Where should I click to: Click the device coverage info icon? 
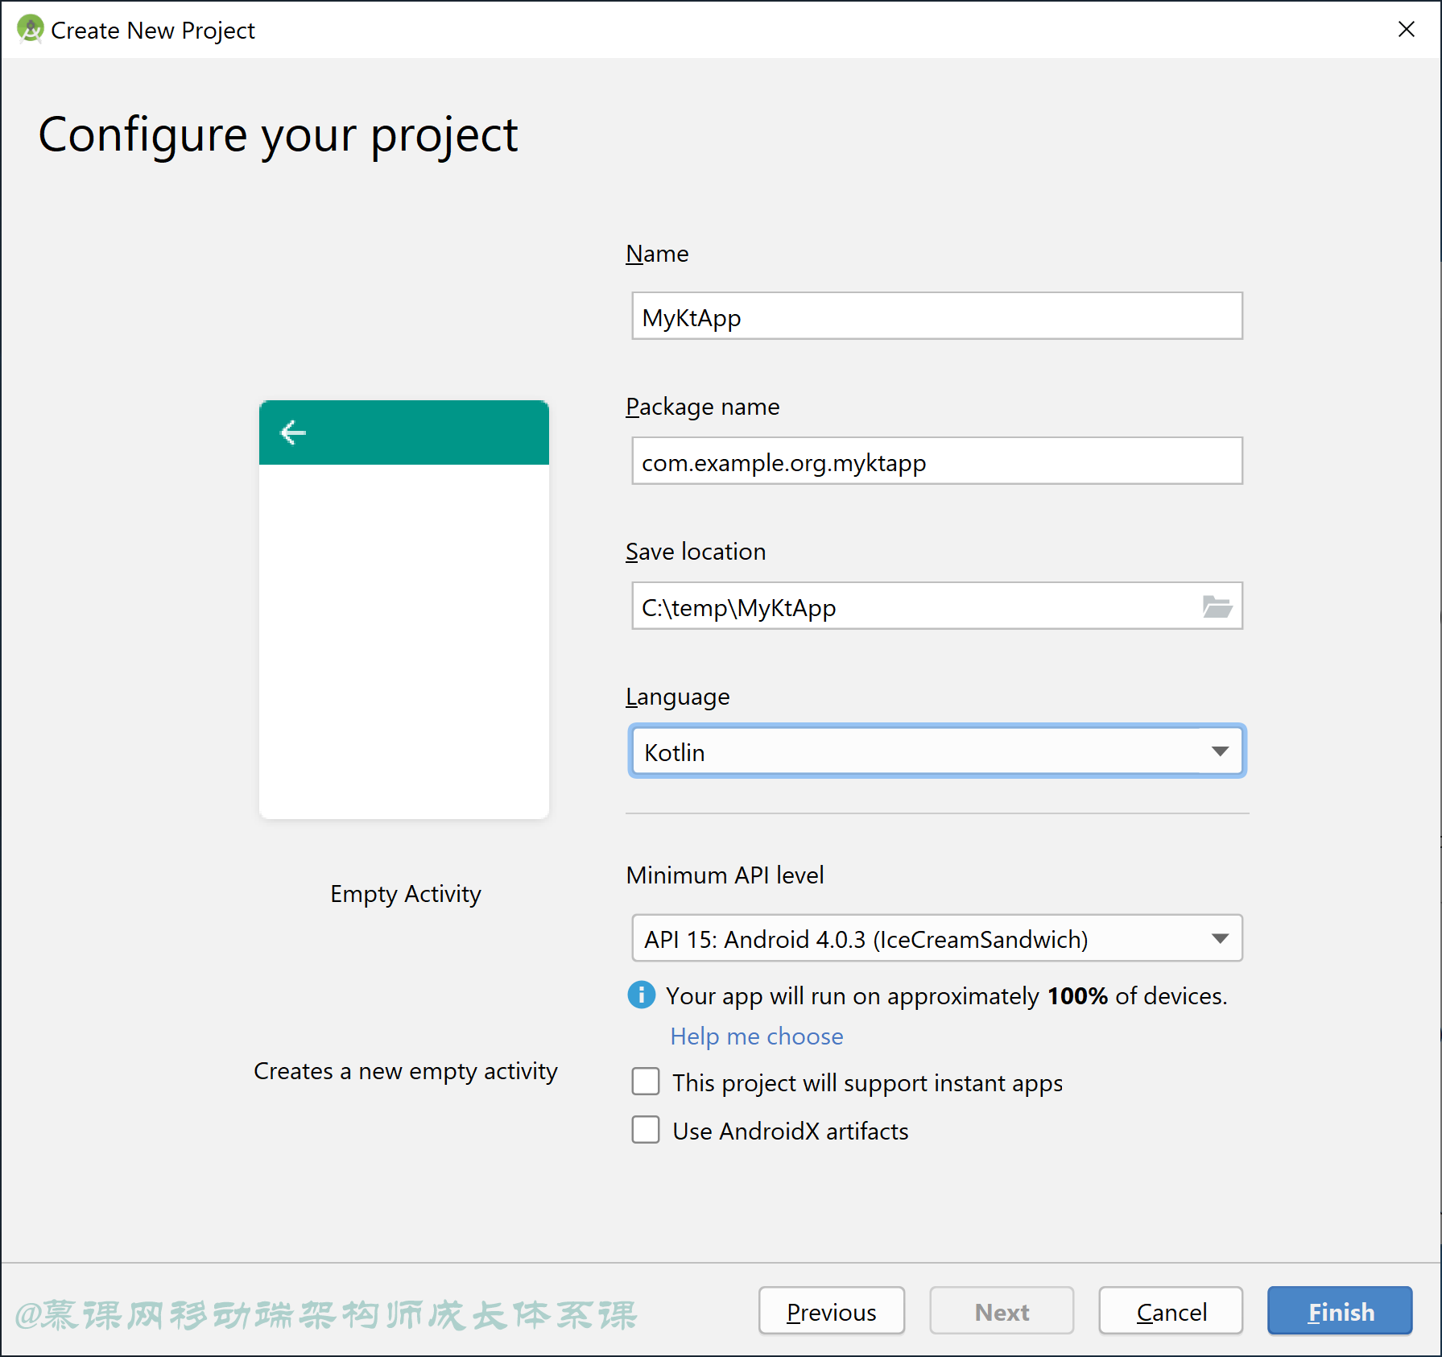tap(641, 995)
